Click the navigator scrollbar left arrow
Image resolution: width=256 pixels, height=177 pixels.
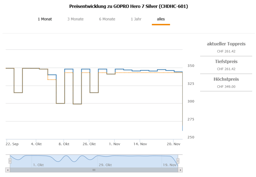[8, 170]
